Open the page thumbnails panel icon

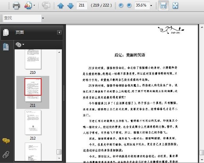[x=6, y=32]
